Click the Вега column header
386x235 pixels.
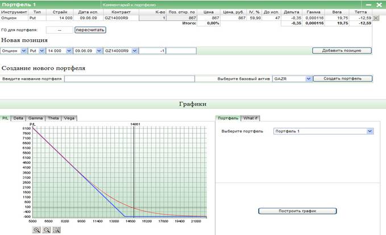pyautogui.click(x=337, y=12)
